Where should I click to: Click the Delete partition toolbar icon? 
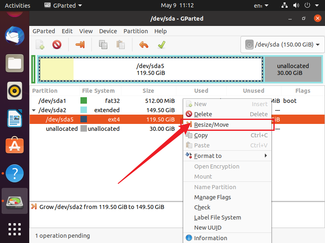57,45
